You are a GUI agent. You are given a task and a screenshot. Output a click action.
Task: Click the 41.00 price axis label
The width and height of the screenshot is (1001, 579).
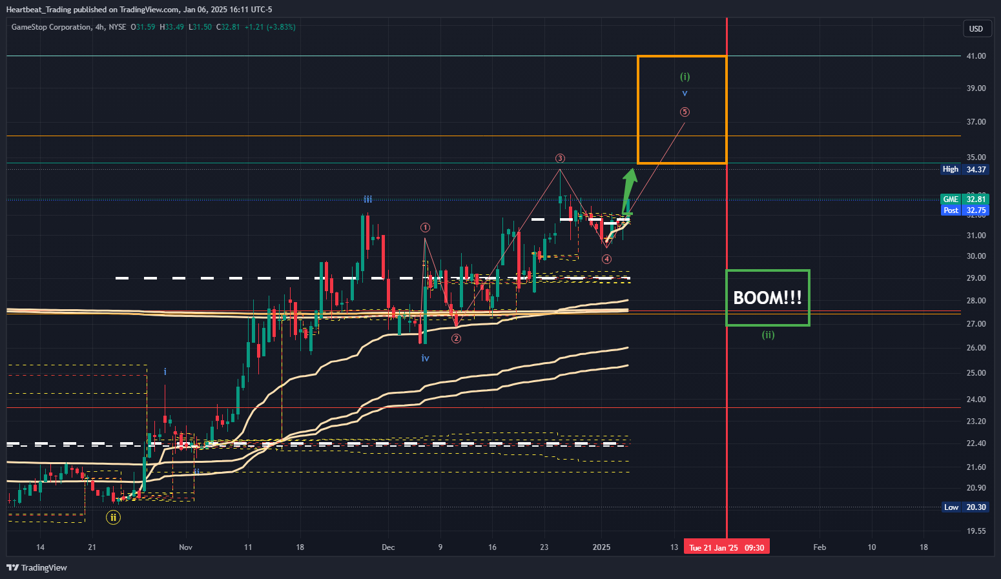976,56
